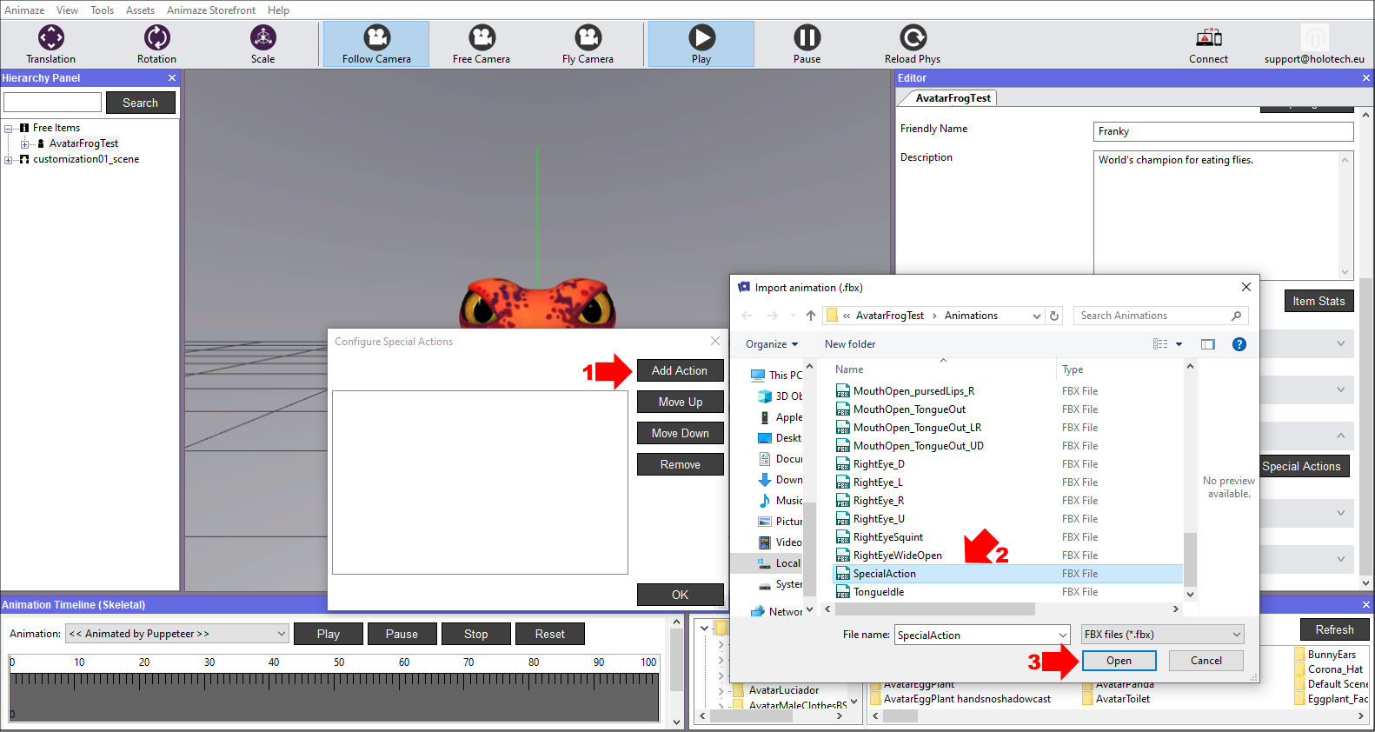
Task: Open the FBX files type dropdown
Action: [x=1162, y=635]
